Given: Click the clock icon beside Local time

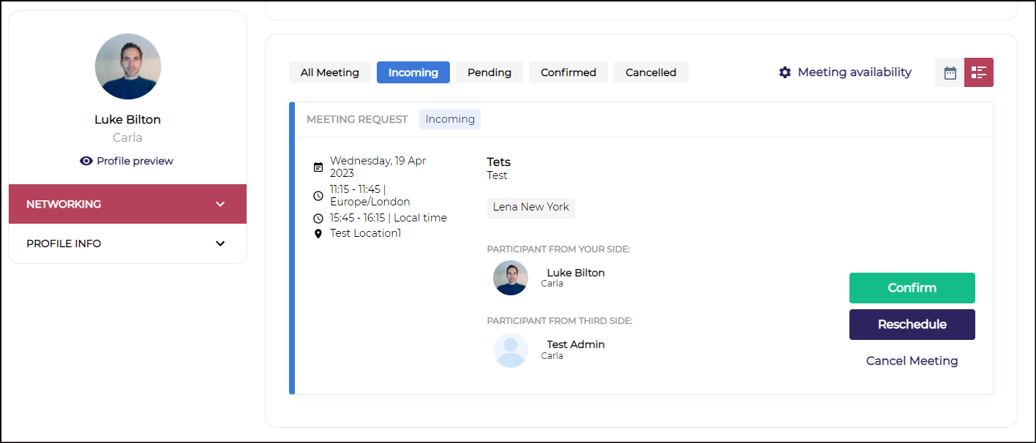Looking at the screenshot, I should tap(318, 218).
